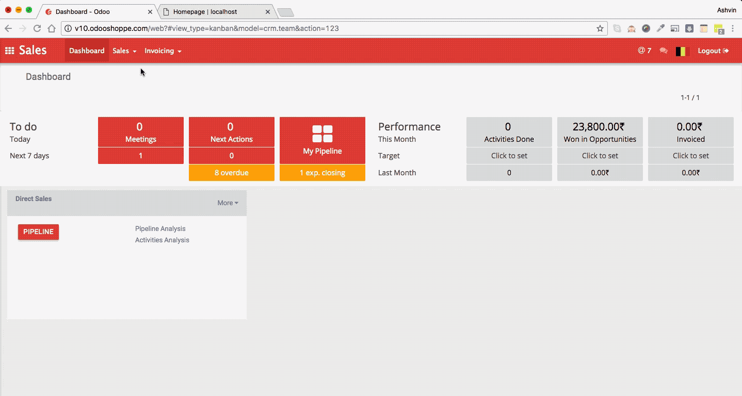This screenshot has height=396, width=742.
Task: Log out using the Logout link
Action: [x=713, y=51]
